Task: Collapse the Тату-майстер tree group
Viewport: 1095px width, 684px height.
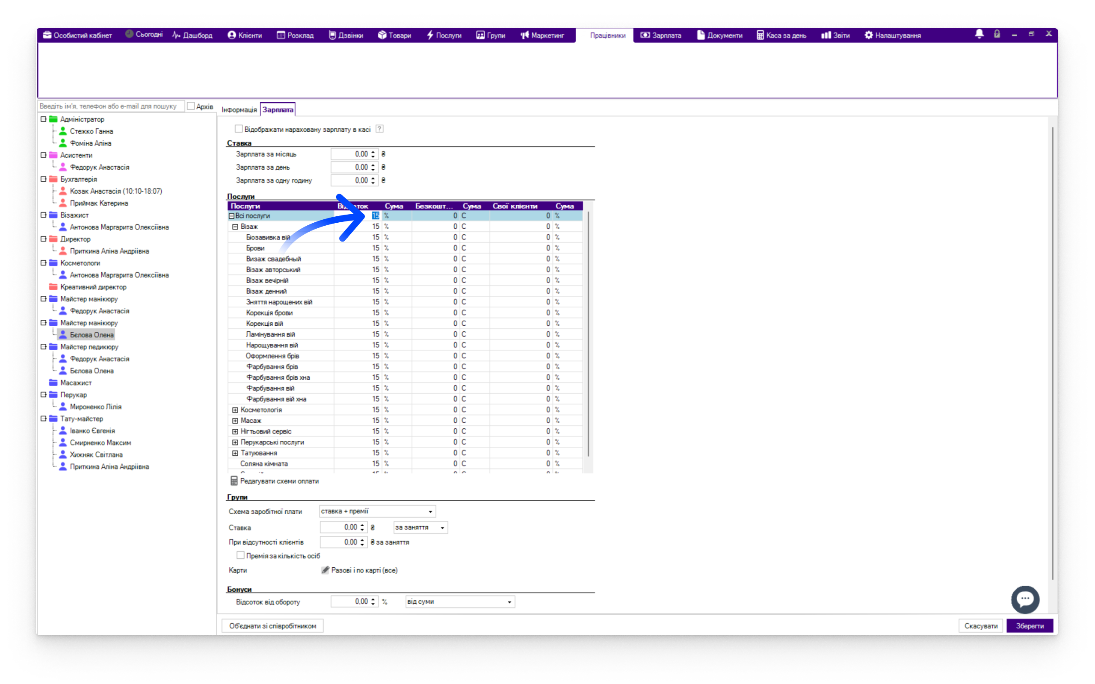Action: click(x=44, y=419)
